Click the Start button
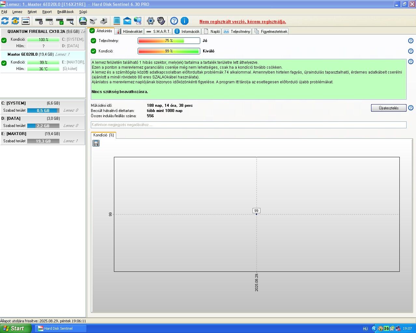 16,328
